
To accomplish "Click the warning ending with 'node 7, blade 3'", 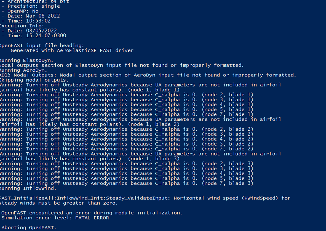I will (127, 184).
